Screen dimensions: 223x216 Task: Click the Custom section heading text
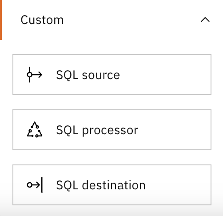(x=42, y=20)
